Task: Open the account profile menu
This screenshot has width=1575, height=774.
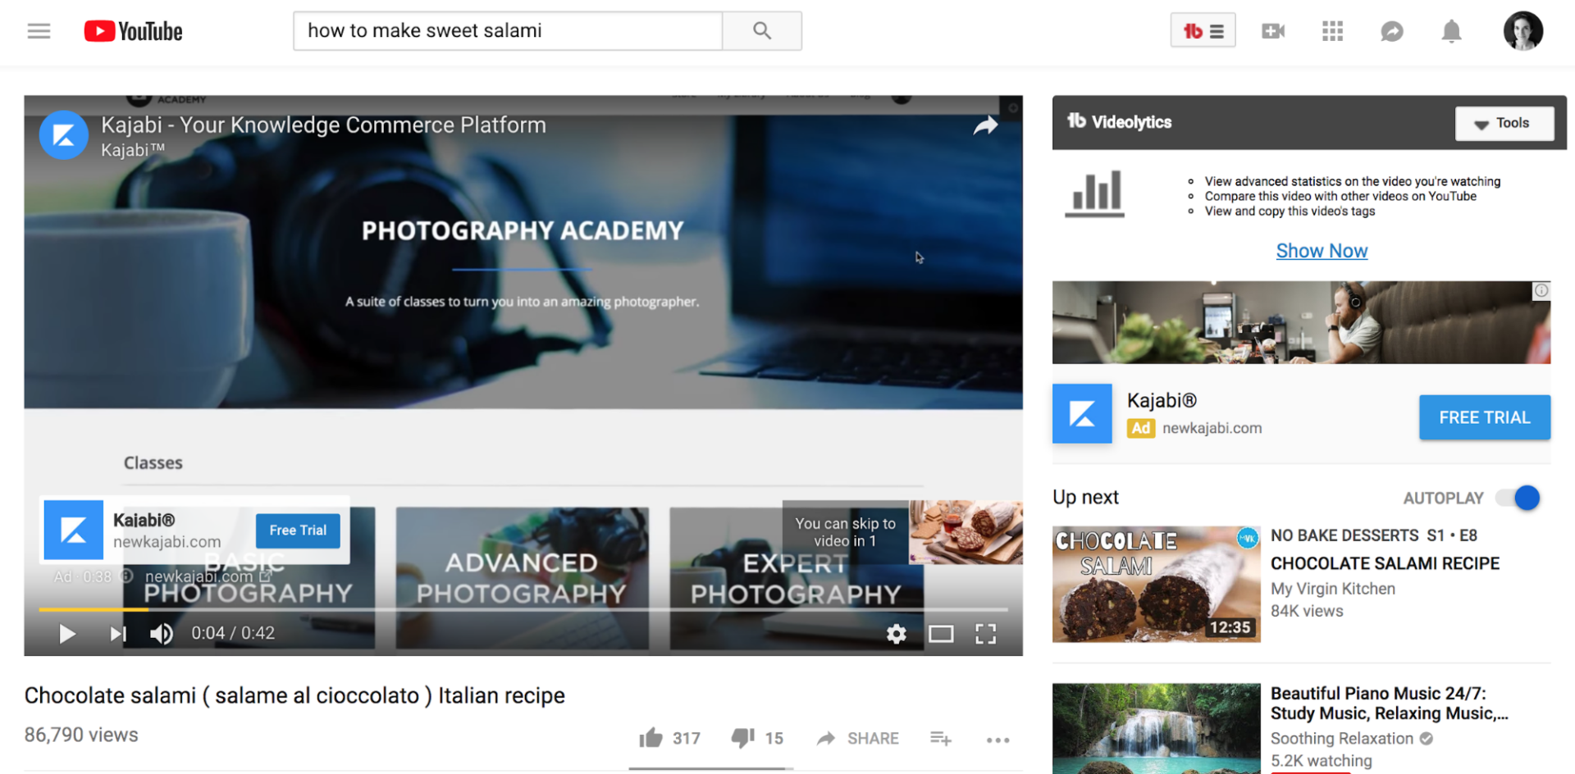Action: 1523,30
